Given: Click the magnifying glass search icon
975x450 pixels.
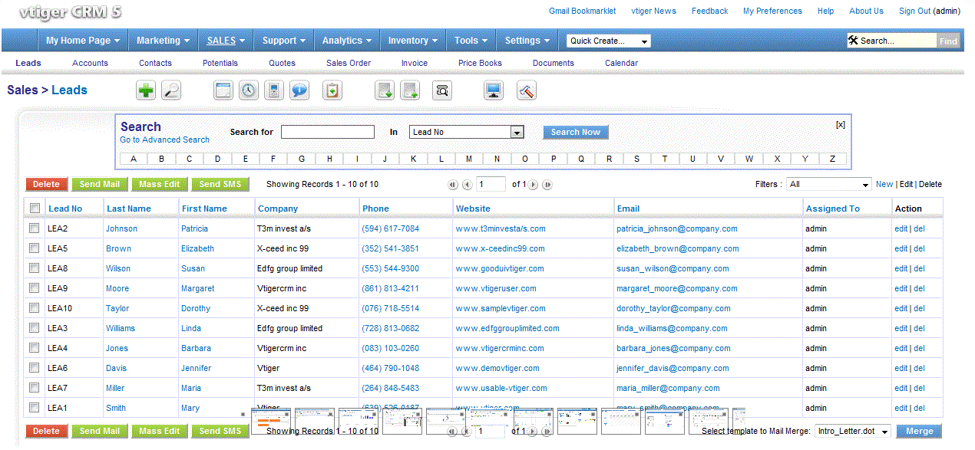Looking at the screenshot, I should [170, 90].
